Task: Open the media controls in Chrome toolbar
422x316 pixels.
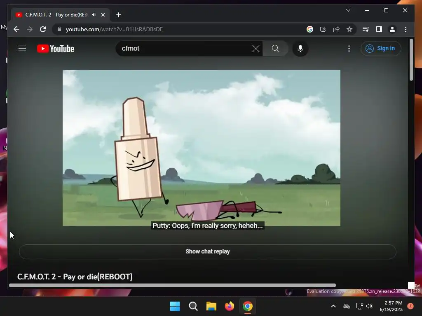Action: (366, 29)
